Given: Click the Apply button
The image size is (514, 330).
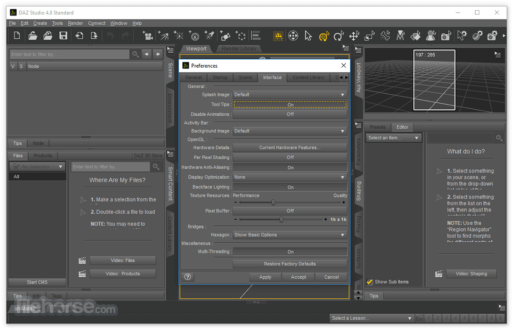Looking at the screenshot, I should point(265,277).
